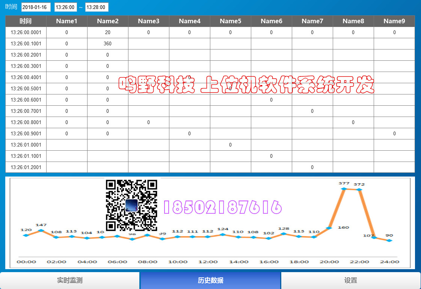The image size is (421, 289).
Task: Click the chart data point labeled 124
Action: 223,234
